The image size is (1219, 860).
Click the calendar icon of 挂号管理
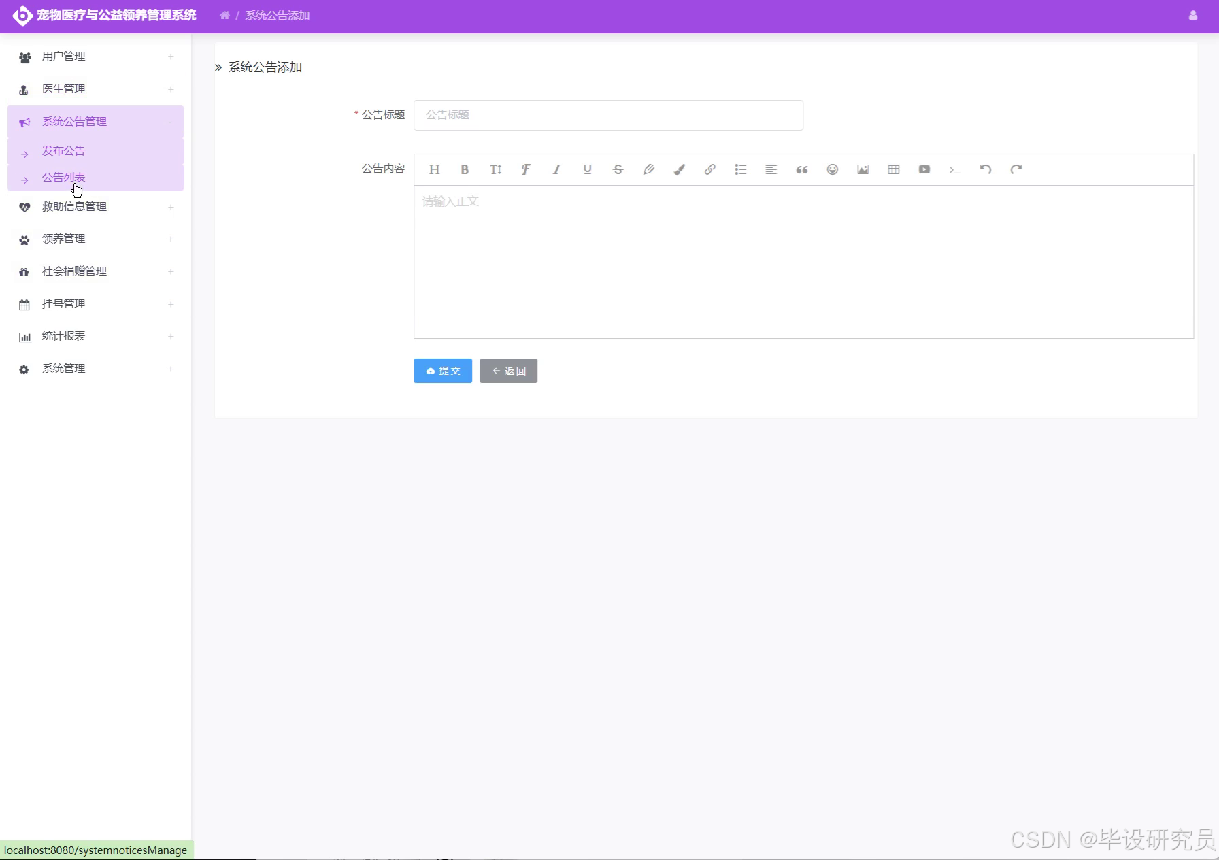(24, 305)
